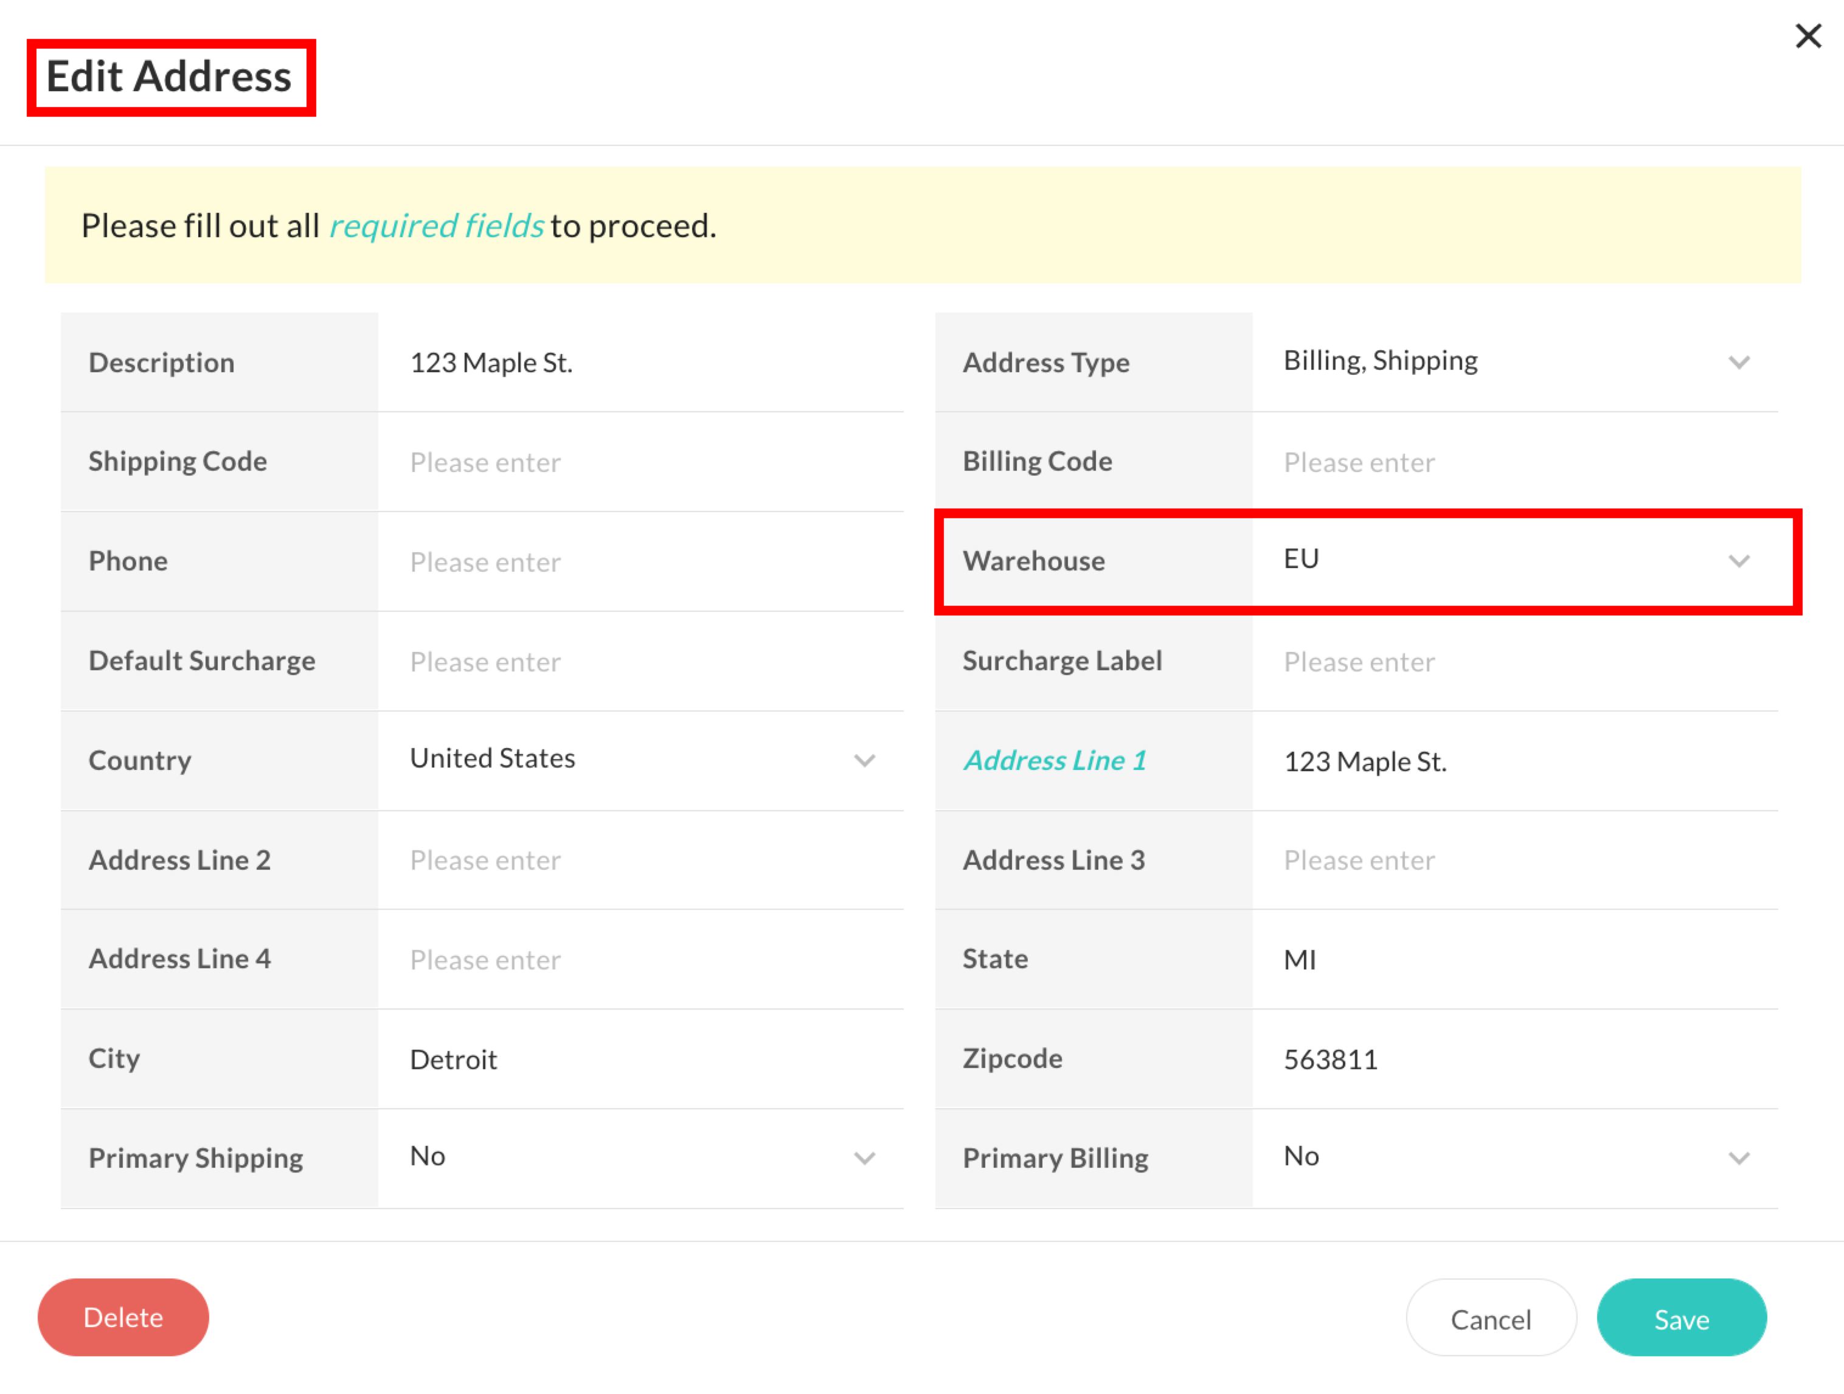Save the address changes
Viewport: 1844px width, 1394px height.
click(x=1680, y=1319)
